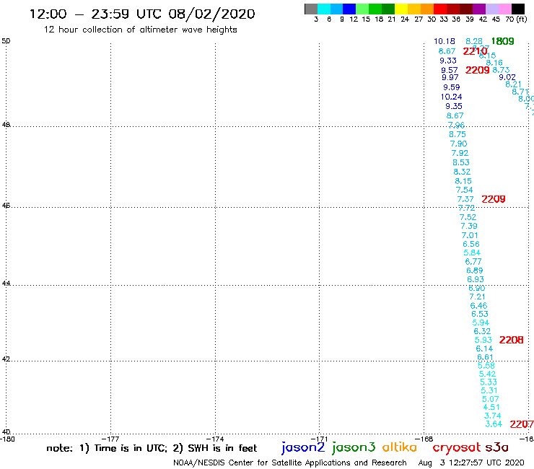Viewport: 534px width, 469px height.
Task: Click the wave height value 10.24
Action: tap(451, 97)
